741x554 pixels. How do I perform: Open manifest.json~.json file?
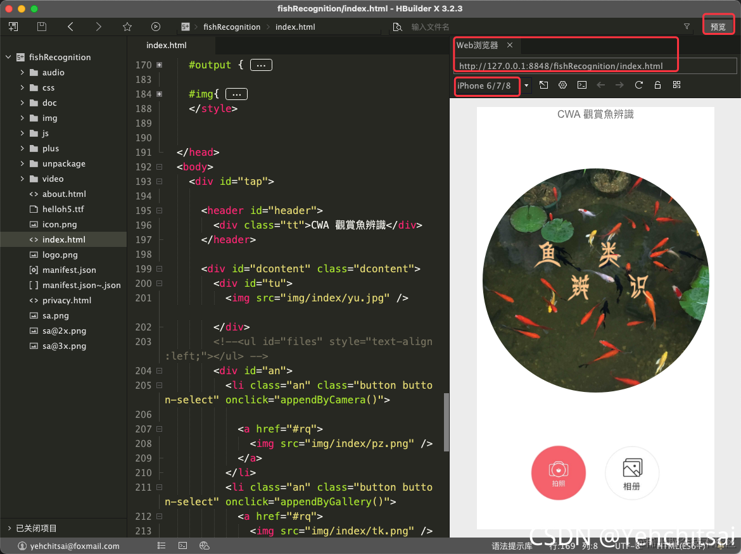click(81, 286)
